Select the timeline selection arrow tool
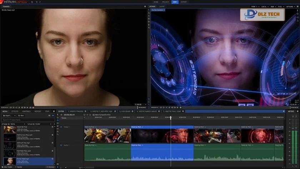This screenshot has height=169, width=300. [57, 115]
